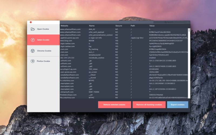Screen dimensions: 216x135
Task: Focus the search field at top right
Action: tap(171, 22)
